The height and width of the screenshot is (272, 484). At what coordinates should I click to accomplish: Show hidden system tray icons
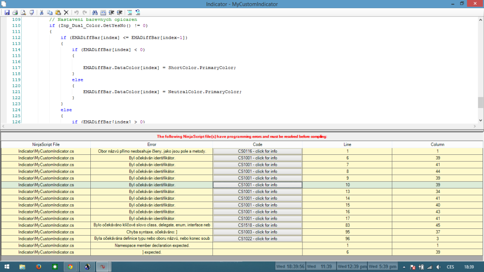403,267
